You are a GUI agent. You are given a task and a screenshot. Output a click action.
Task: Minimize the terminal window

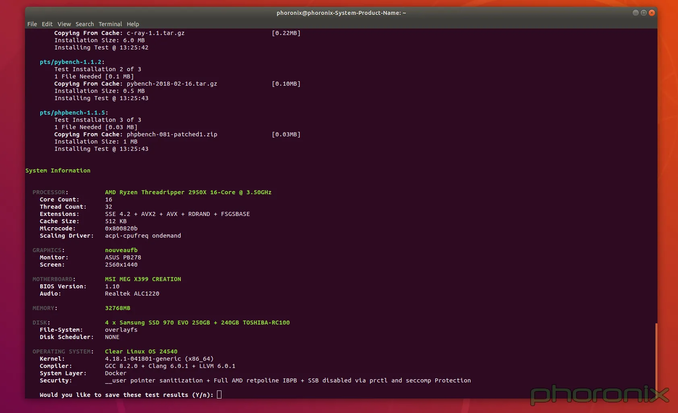pyautogui.click(x=636, y=13)
